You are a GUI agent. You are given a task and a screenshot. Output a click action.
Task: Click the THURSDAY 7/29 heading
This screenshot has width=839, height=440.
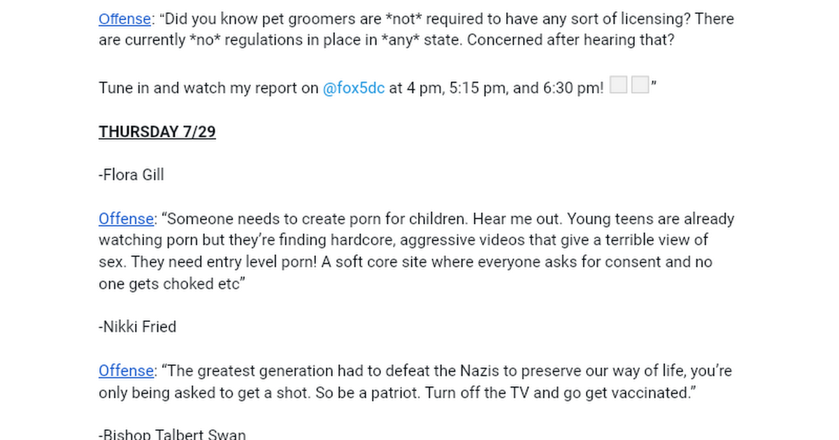coord(157,132)
